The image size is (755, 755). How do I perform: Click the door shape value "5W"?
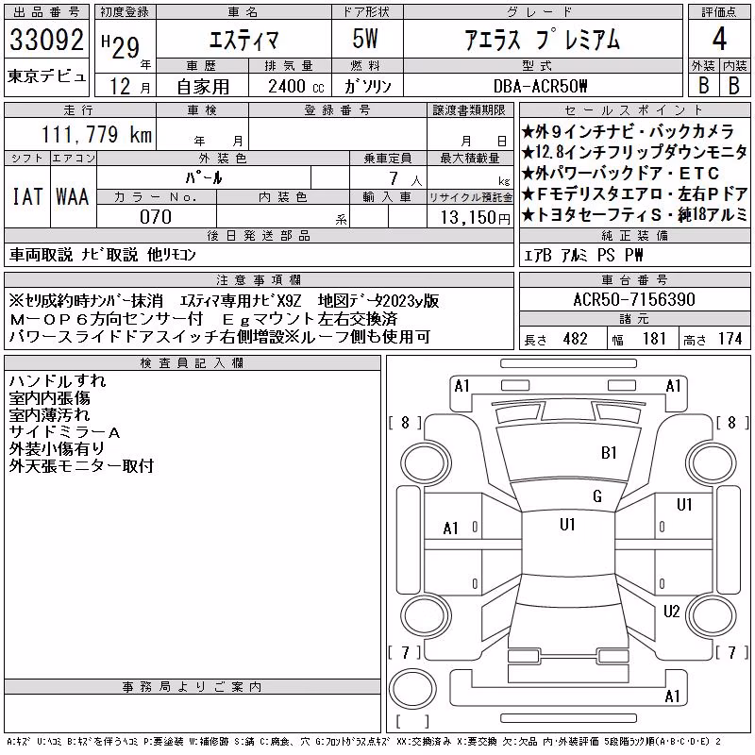(365, 39)
